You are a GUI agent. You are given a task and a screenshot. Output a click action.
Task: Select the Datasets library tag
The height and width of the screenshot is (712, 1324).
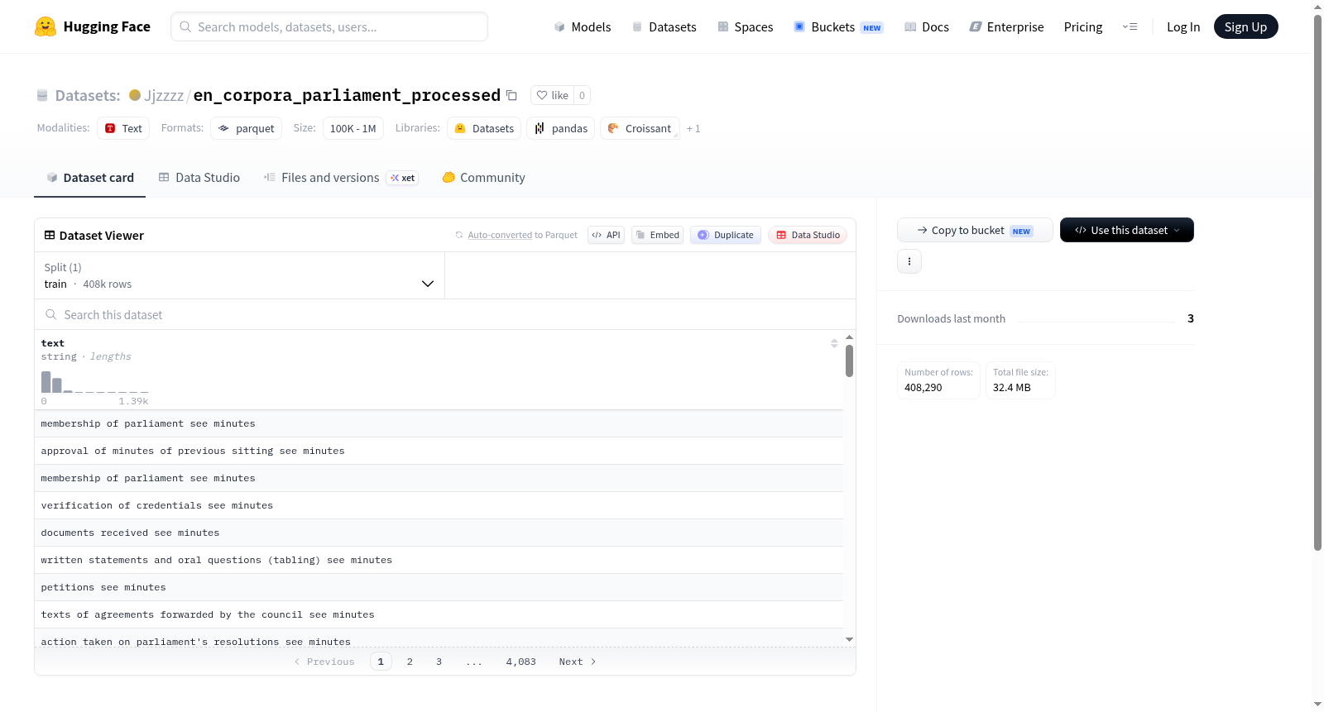tap(484, 128)
